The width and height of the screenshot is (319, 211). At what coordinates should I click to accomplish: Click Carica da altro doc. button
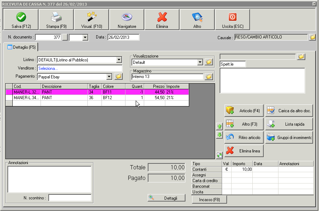(289, 110)
